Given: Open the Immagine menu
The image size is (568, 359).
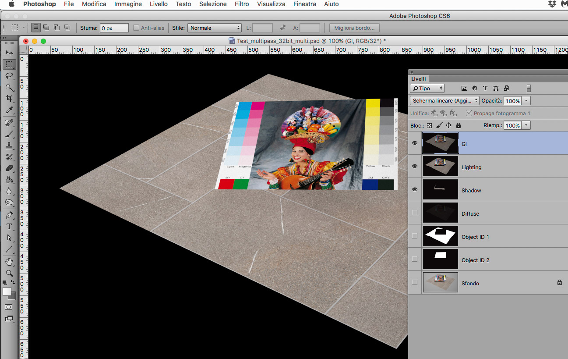Looking at the screenshot, I should (x=128, y=4).
